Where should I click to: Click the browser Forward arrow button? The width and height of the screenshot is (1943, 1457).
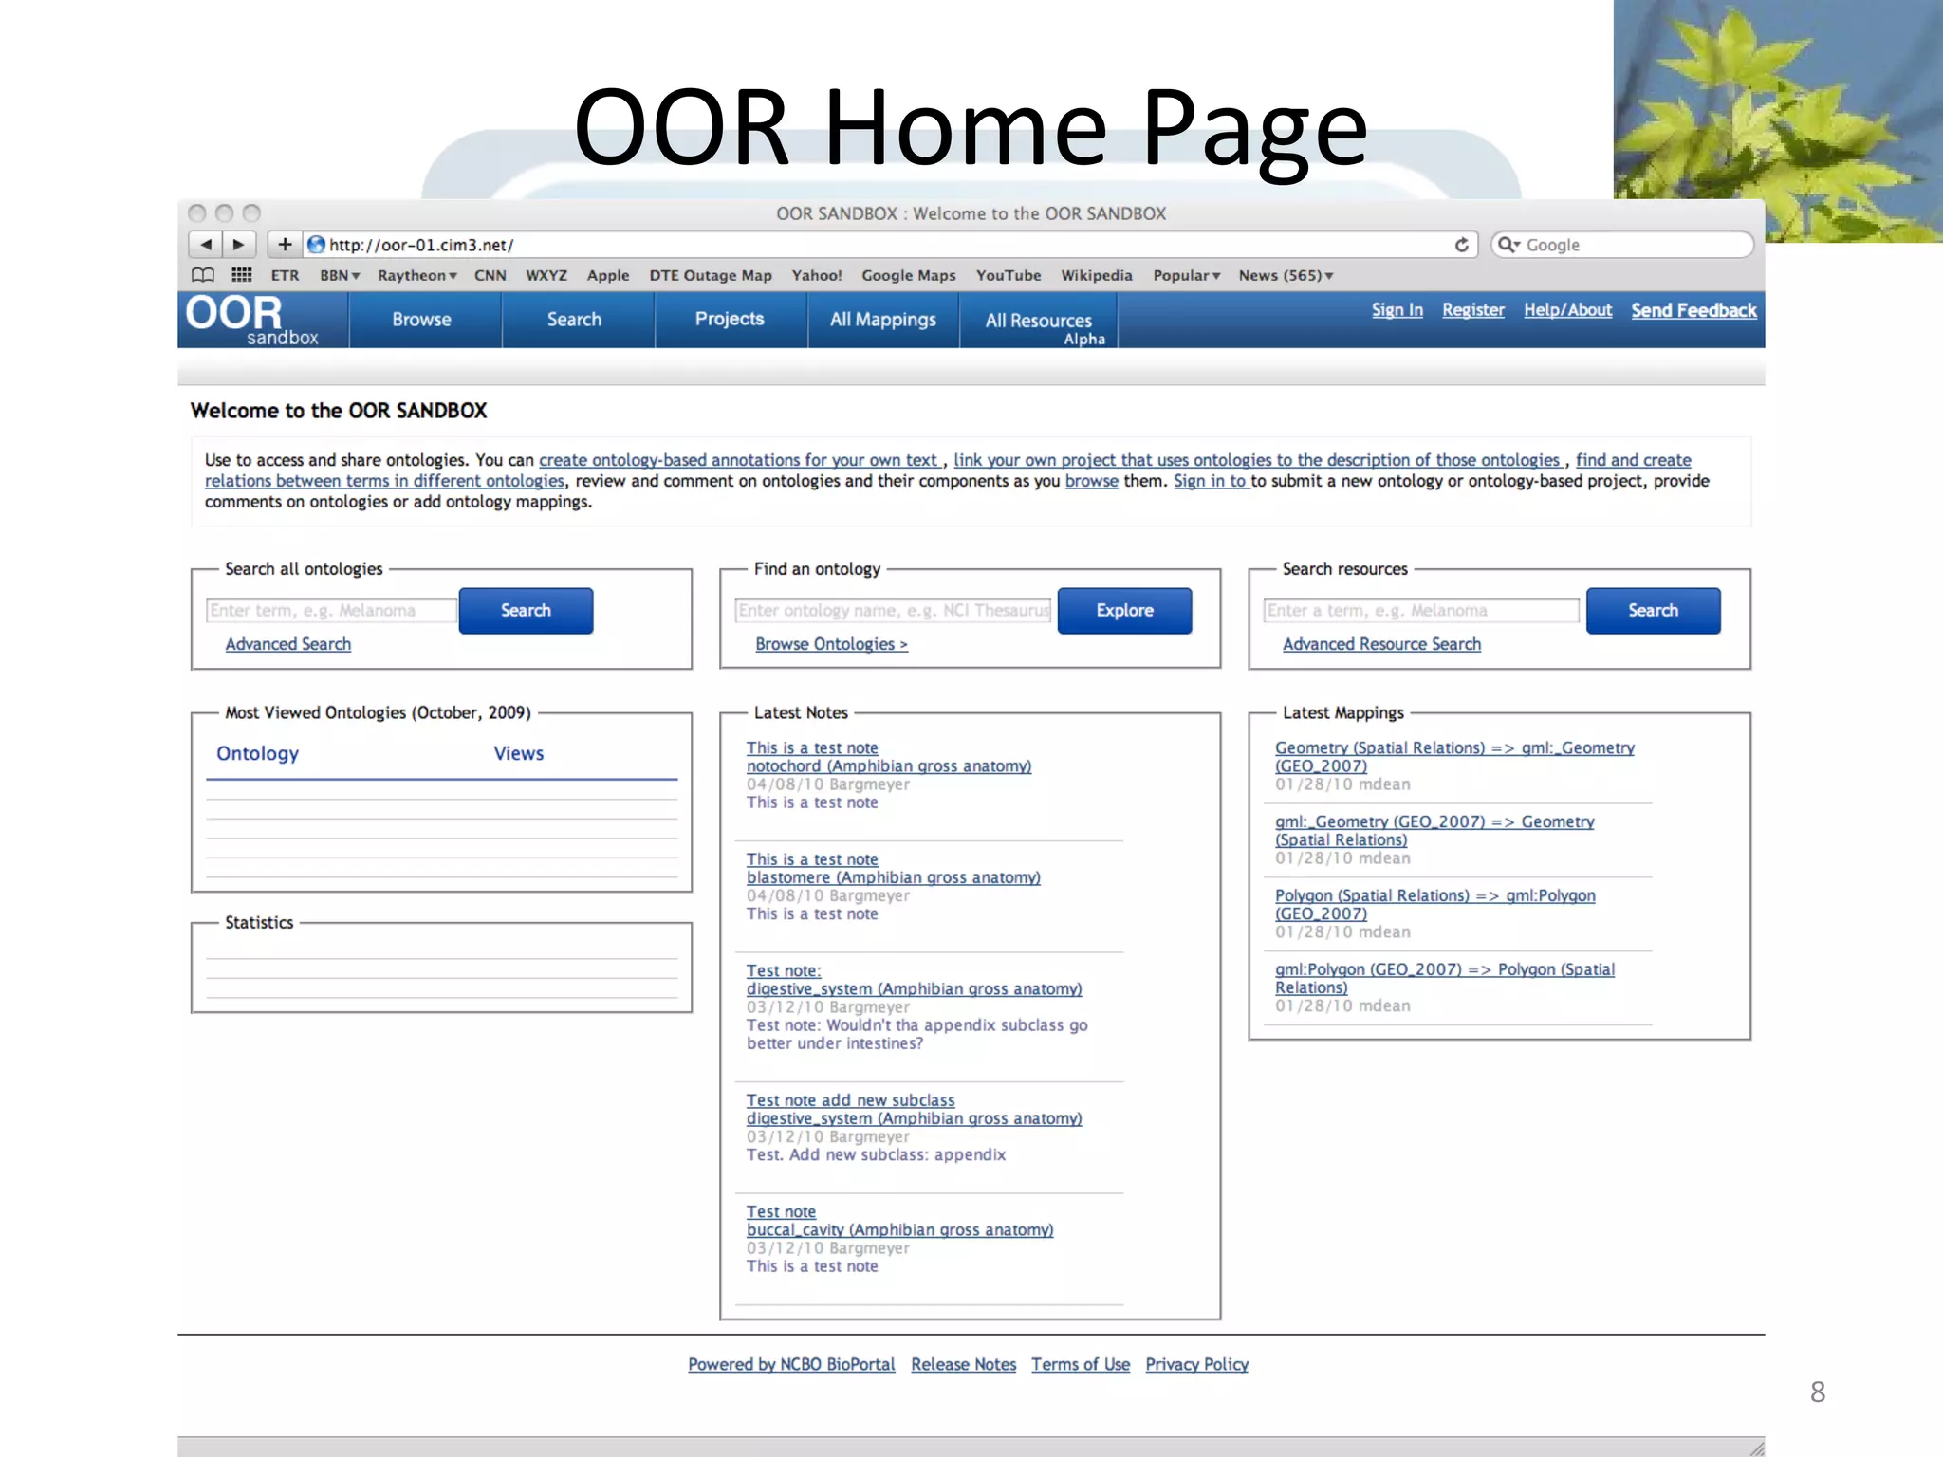click(239, 245)
